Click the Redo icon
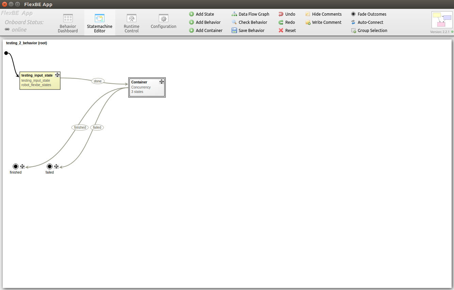The width and height of the screenshot is (454, 290). click(x=281, y=22)
